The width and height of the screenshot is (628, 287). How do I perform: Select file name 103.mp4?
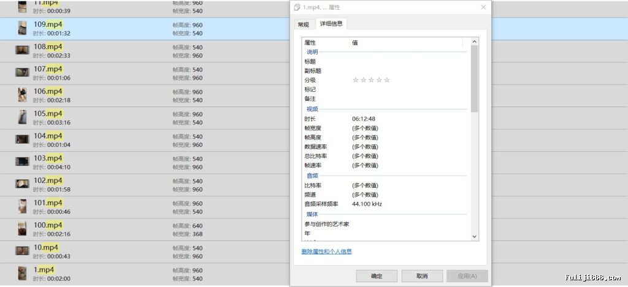pyautogui.click(x=48, y=158)
